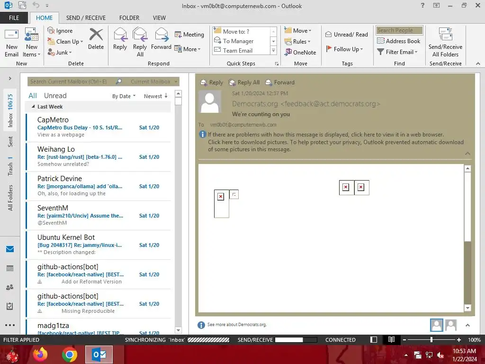Image resolution: width=485 pixels, height=364 pixels.
Task: Switch to Mail view
Action: pos(10,249)
